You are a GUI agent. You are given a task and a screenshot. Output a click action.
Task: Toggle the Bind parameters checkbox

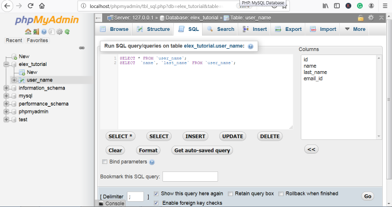(x=104, y=162)
